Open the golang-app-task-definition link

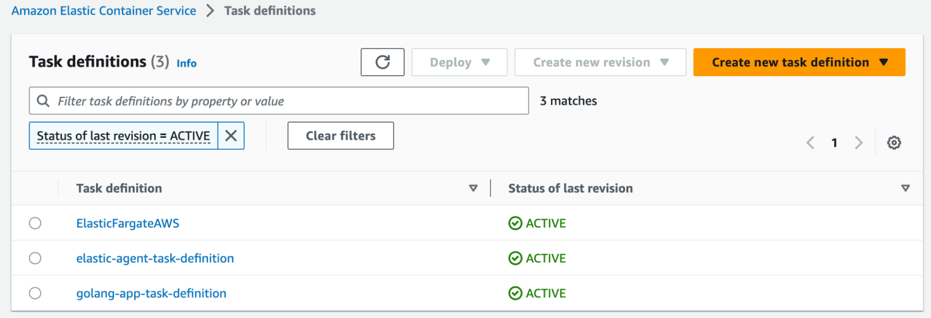[x=151, y=293]
